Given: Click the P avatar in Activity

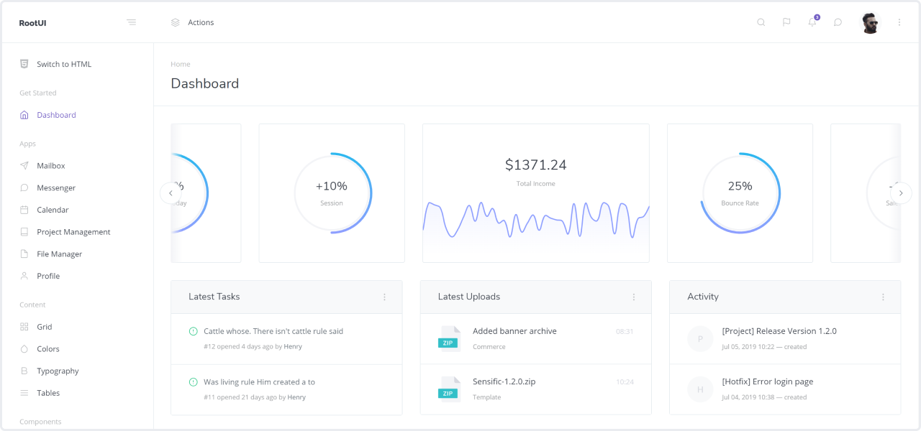Looking at the screenshot, I should coord(700,338).
